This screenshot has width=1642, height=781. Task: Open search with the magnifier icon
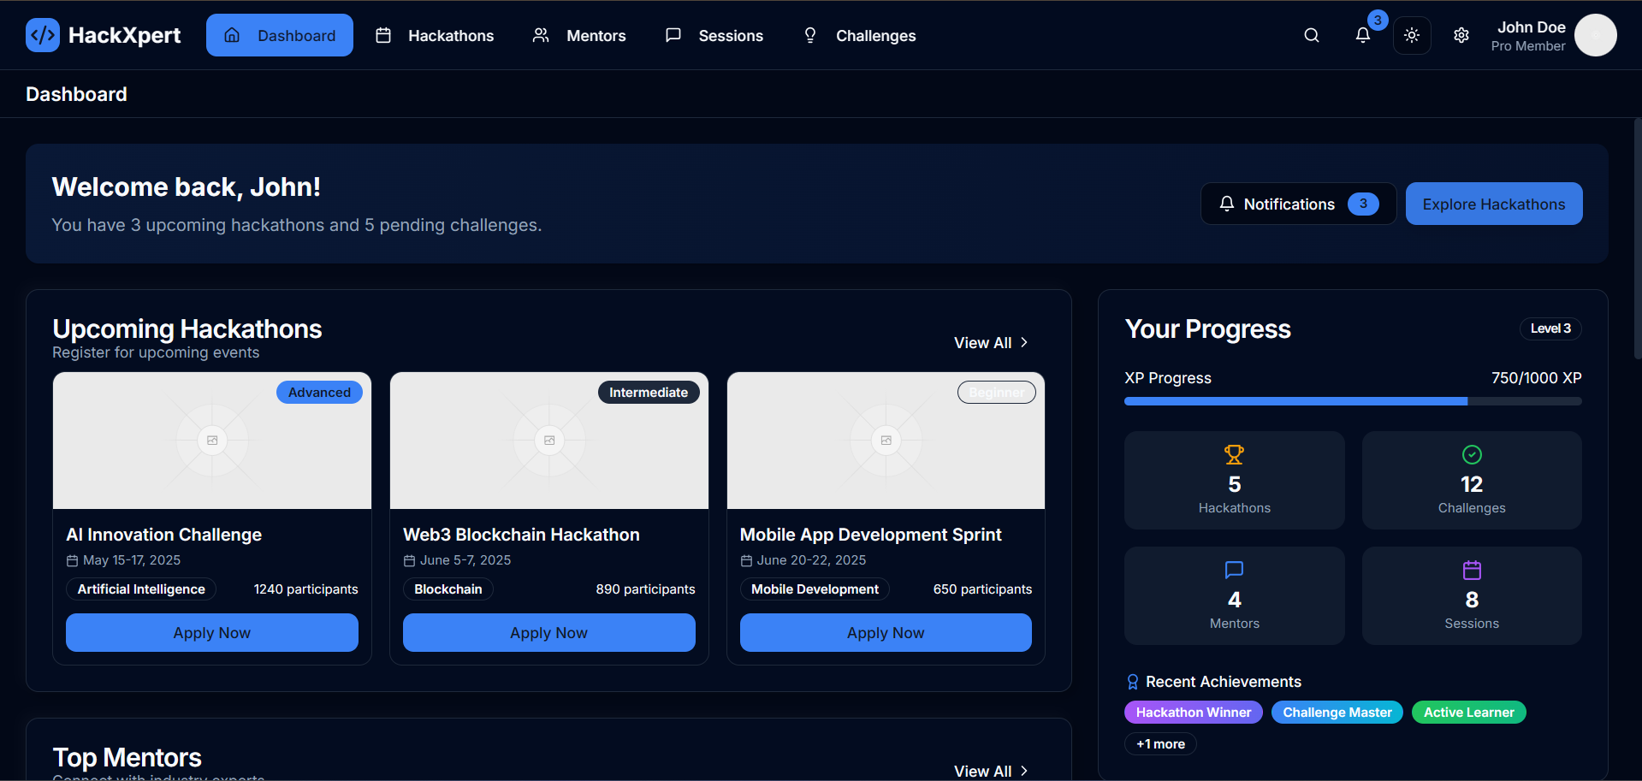[x=1311, y=35]
